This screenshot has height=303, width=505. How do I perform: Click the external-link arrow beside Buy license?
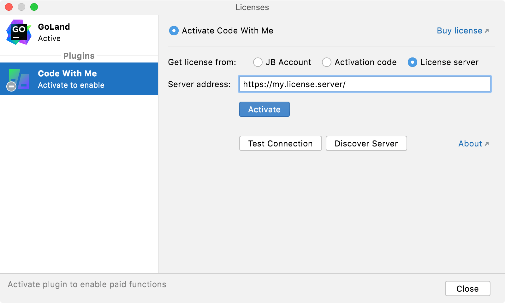pyautogui.click(x=487, y=30)
